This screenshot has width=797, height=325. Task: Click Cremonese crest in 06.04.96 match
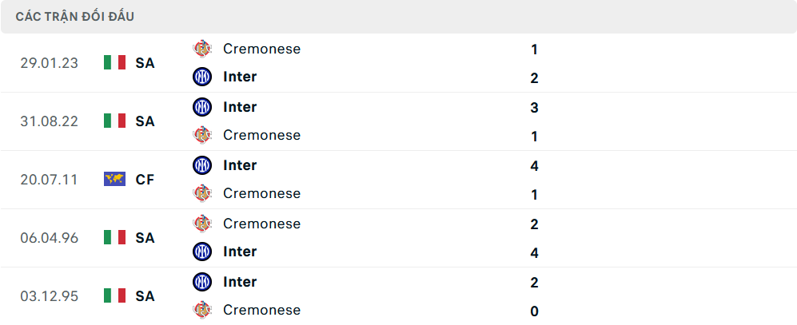[x=202, y=224]
